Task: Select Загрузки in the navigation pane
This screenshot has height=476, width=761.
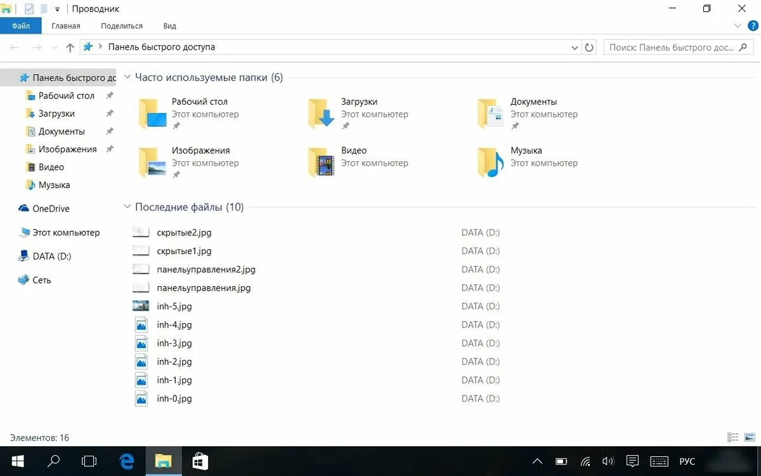Action: pos(56,114)
